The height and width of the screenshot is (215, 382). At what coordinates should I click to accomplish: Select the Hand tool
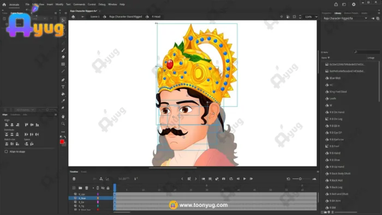(63, 117)
